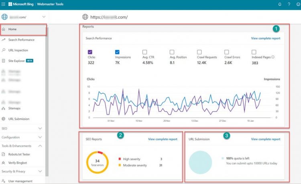Click the globe icon beside the site URL
Image resolution: width=301 pixels, height=184 pixels.
pos(85,17)
